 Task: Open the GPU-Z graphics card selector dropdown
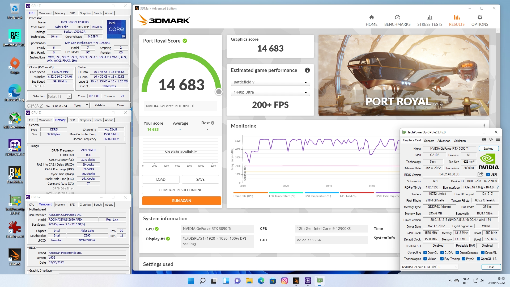[x=430, y=267]
